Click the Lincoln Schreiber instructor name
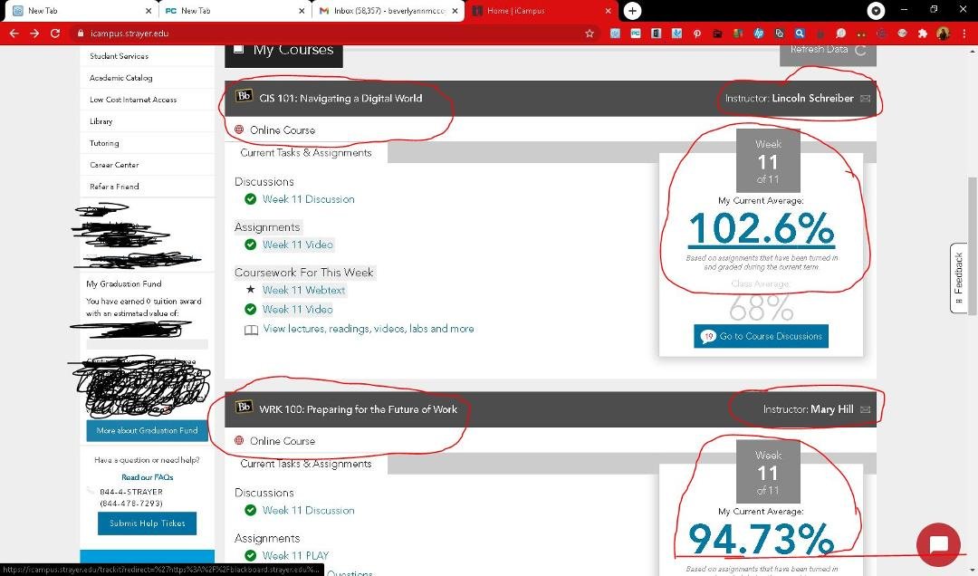The image size is (978, 576). click(x=812, y=99)
